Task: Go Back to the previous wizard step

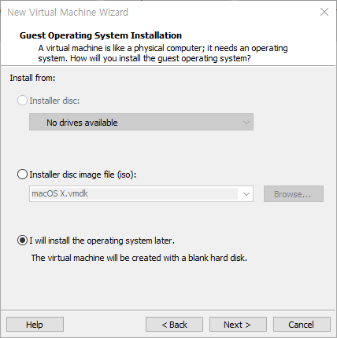Action: [174, 325]
